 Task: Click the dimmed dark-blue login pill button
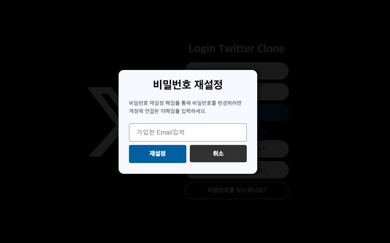pyautogui.click(x=273, y=113)
